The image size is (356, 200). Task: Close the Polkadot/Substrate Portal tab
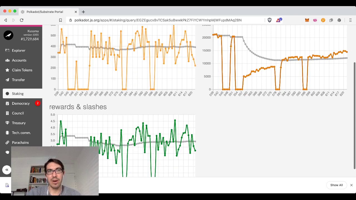(x=76, y=12)
